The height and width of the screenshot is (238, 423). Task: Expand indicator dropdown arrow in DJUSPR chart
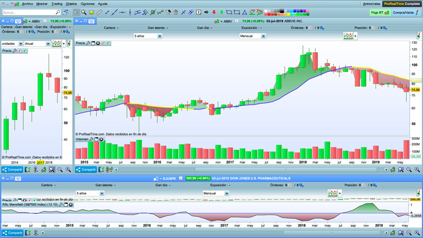click(x=340, y=193)
